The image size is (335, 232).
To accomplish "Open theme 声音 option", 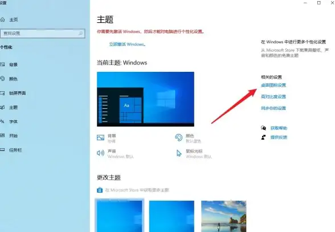I will 112,151.
